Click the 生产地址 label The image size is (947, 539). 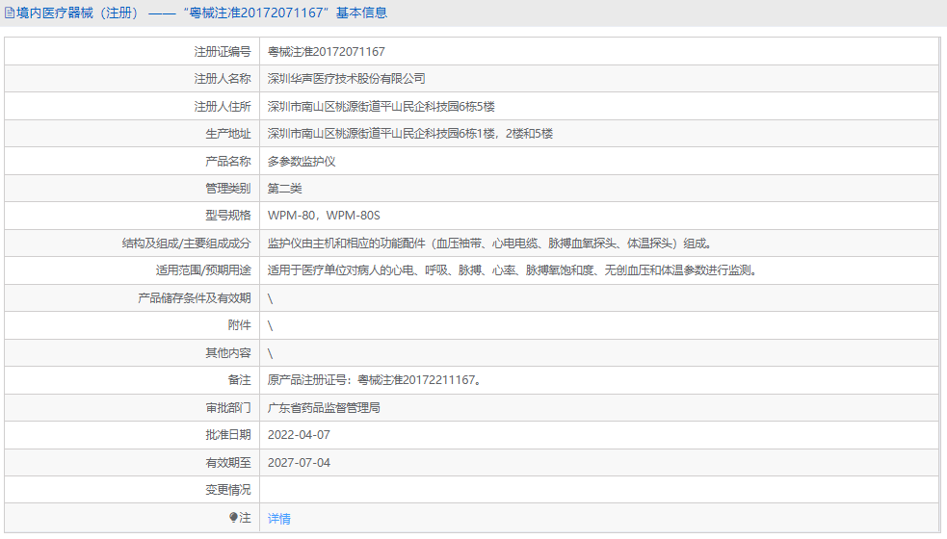point(227,134)
